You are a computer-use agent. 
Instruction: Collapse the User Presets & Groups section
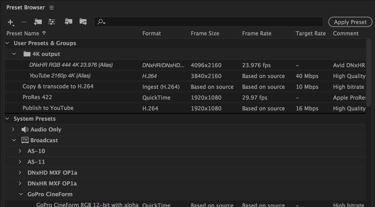coord(7,43)
